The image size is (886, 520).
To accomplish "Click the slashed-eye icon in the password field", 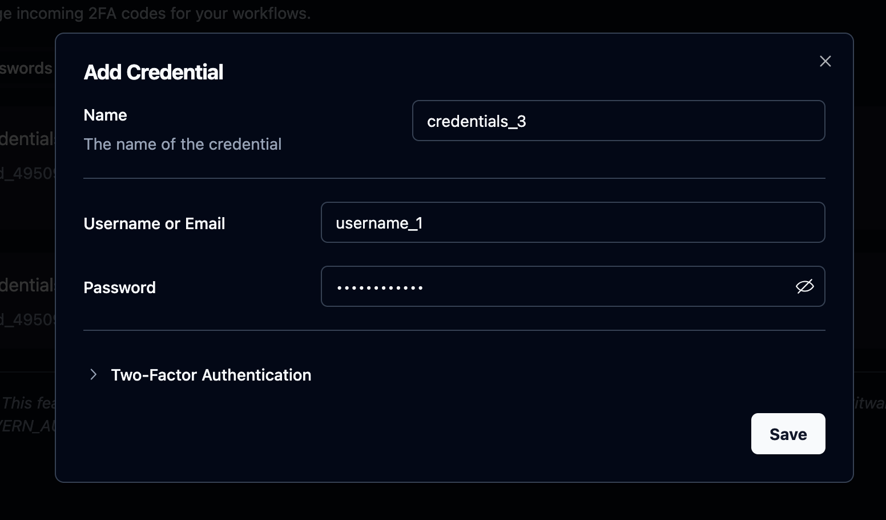I will pyautogui.click(x=804, y=286).
